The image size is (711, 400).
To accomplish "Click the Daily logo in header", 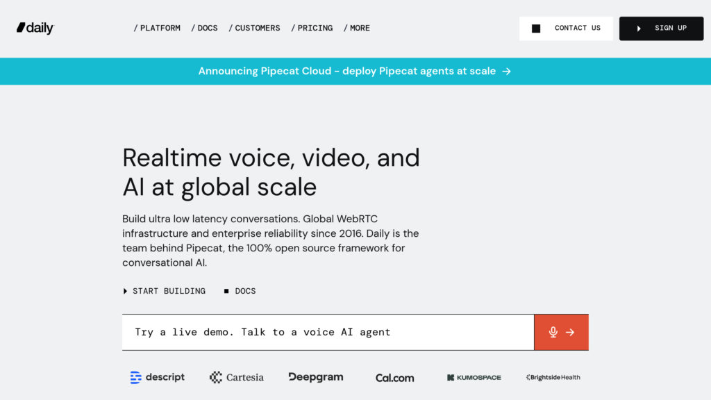I will click(35, 28).
